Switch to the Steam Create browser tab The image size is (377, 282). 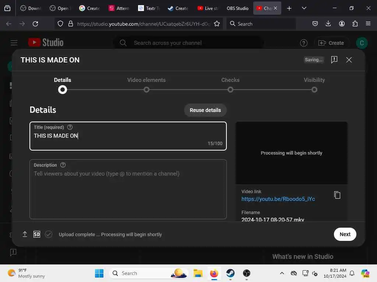[178, 8]
